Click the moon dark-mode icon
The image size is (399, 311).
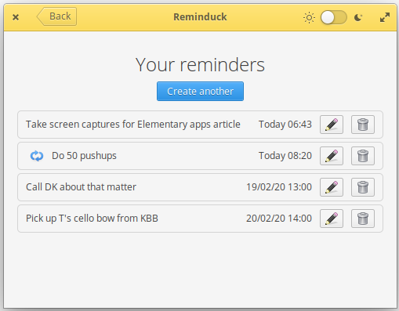pos(358,18)
